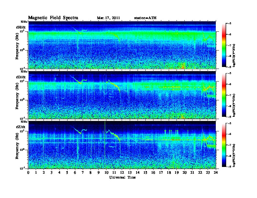Click inside the dD/dt spectrogram plot
Viewport: 257px width, 198px height.
(122, 95)
